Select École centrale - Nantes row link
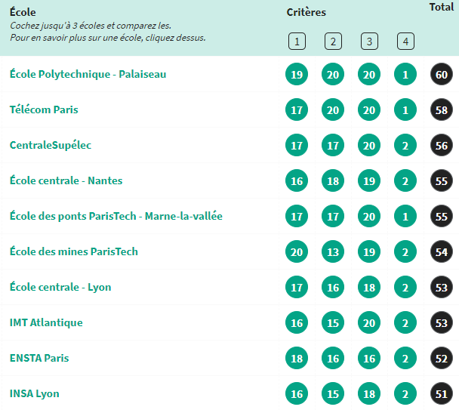Image resolution: width=459 pixels, height=410 pixels. pos(66,180)
